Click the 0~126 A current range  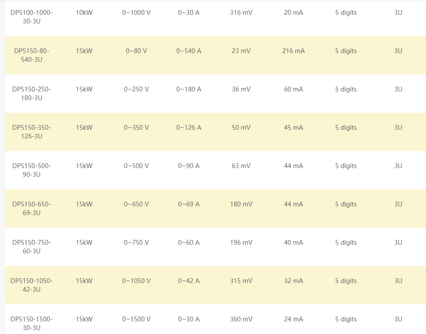pyautogui.click(x=189, y=128)
